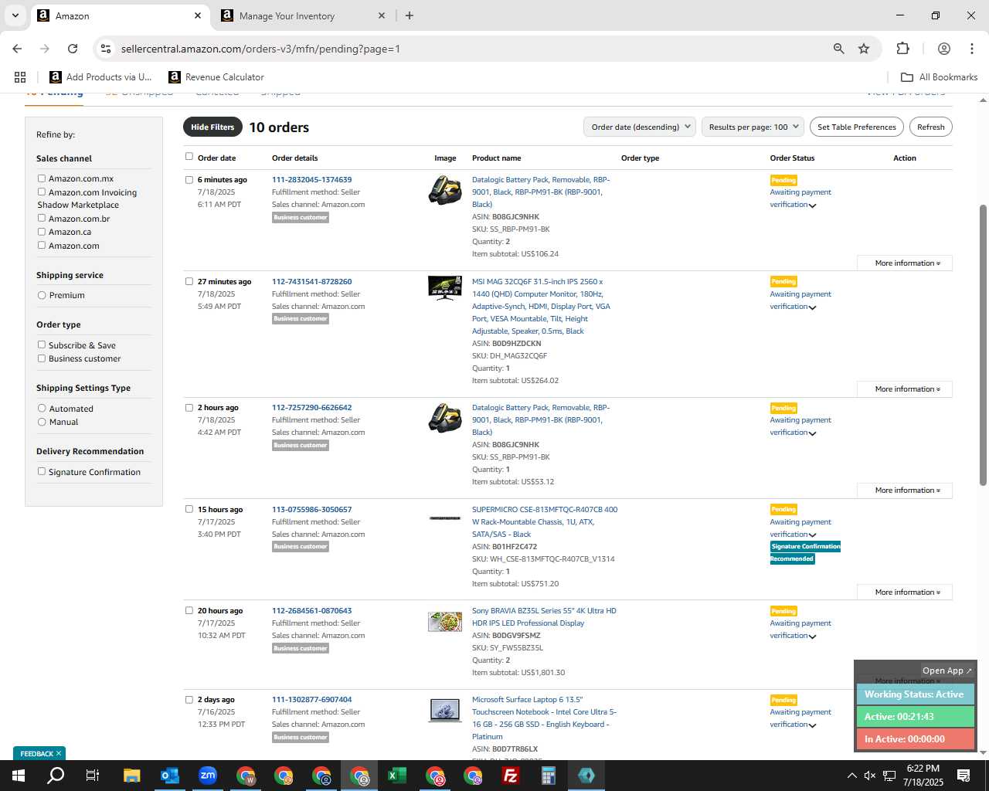Click the vertical page scrollbar

[x=983, y=345]
